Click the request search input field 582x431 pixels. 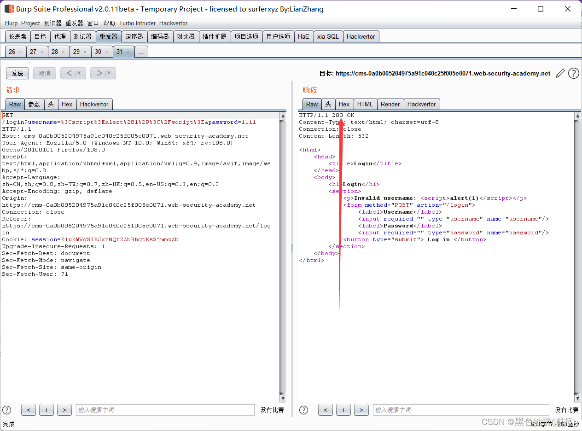(x=165, y=410)
